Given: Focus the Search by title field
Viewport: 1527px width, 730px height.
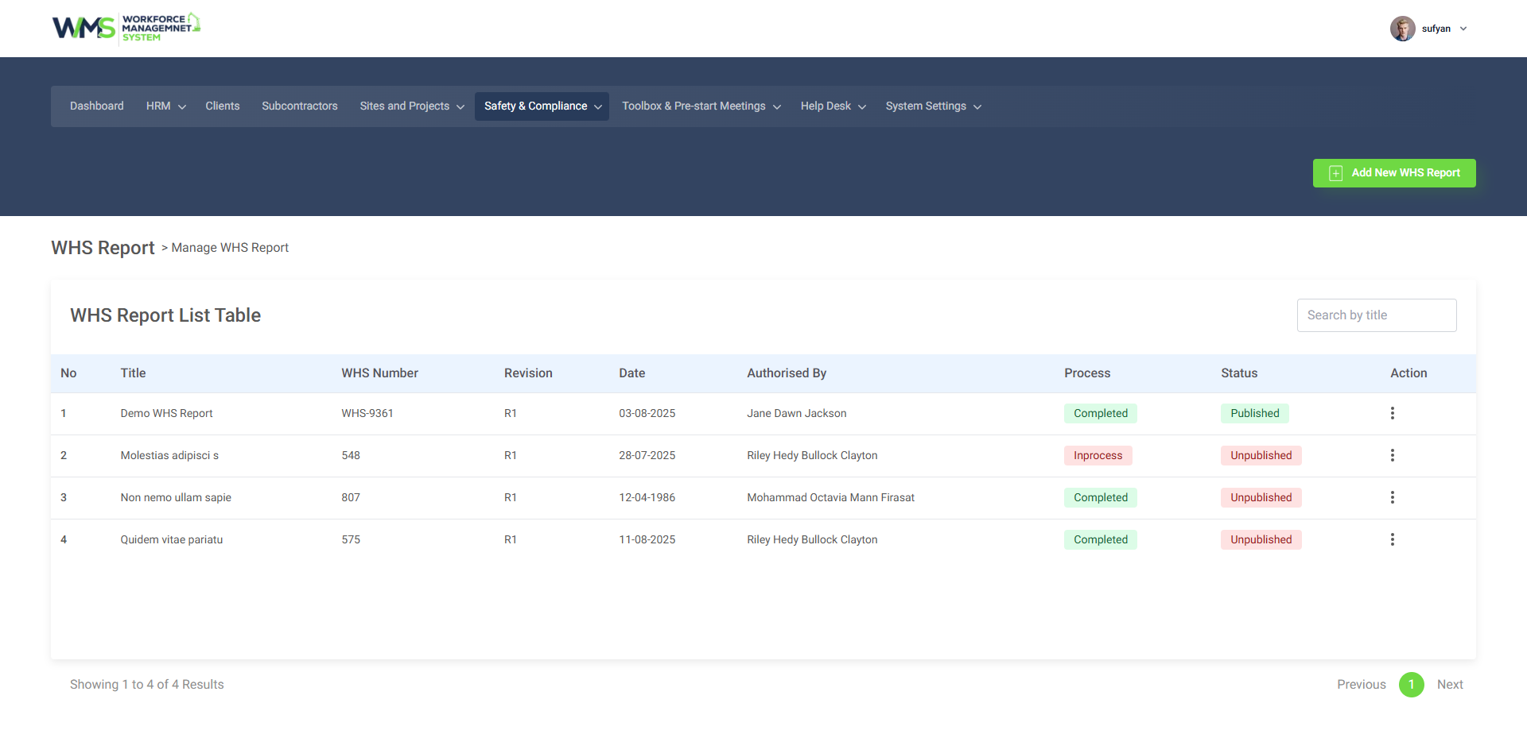Looking at the screenshot, I should pos(1376,315).
